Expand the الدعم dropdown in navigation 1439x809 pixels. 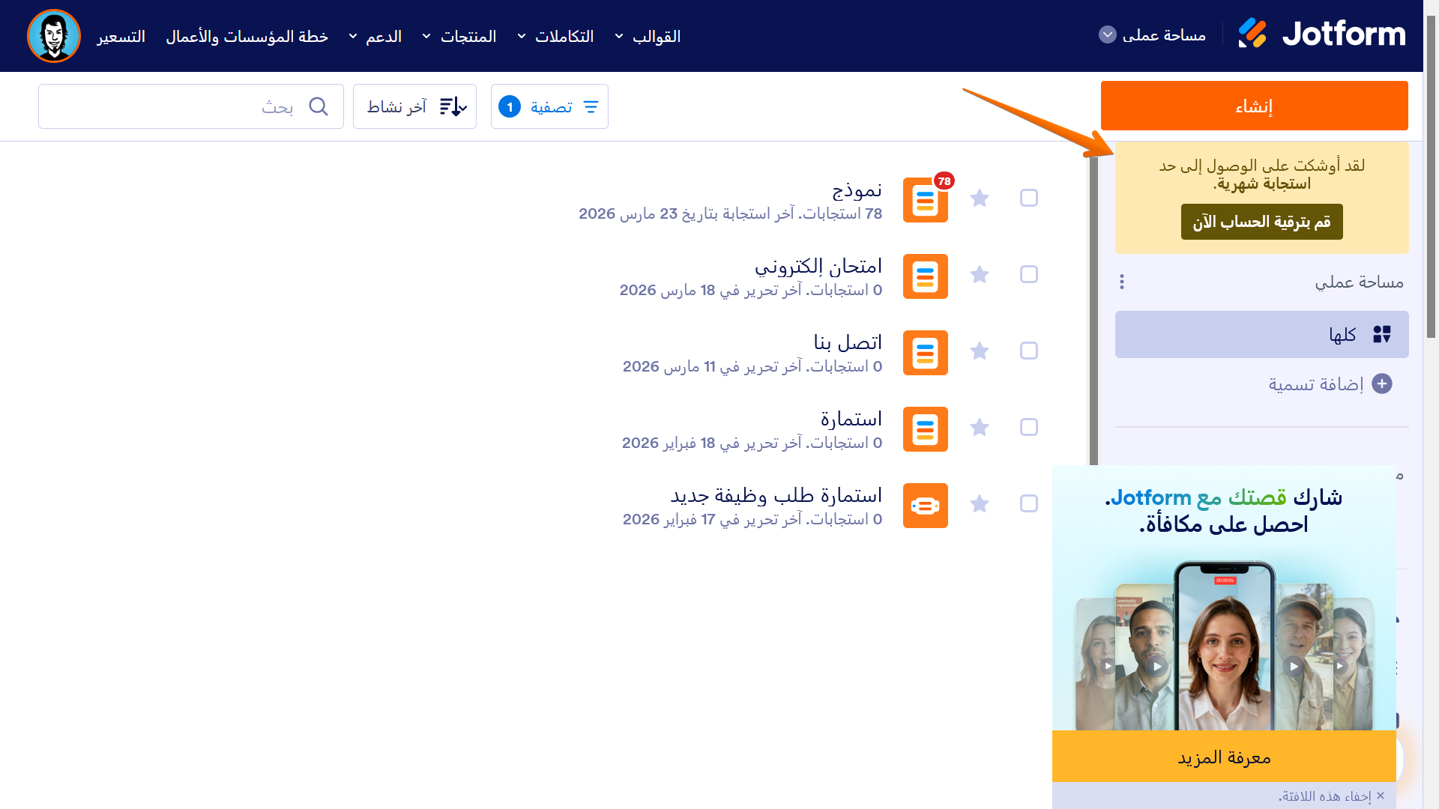382,35
